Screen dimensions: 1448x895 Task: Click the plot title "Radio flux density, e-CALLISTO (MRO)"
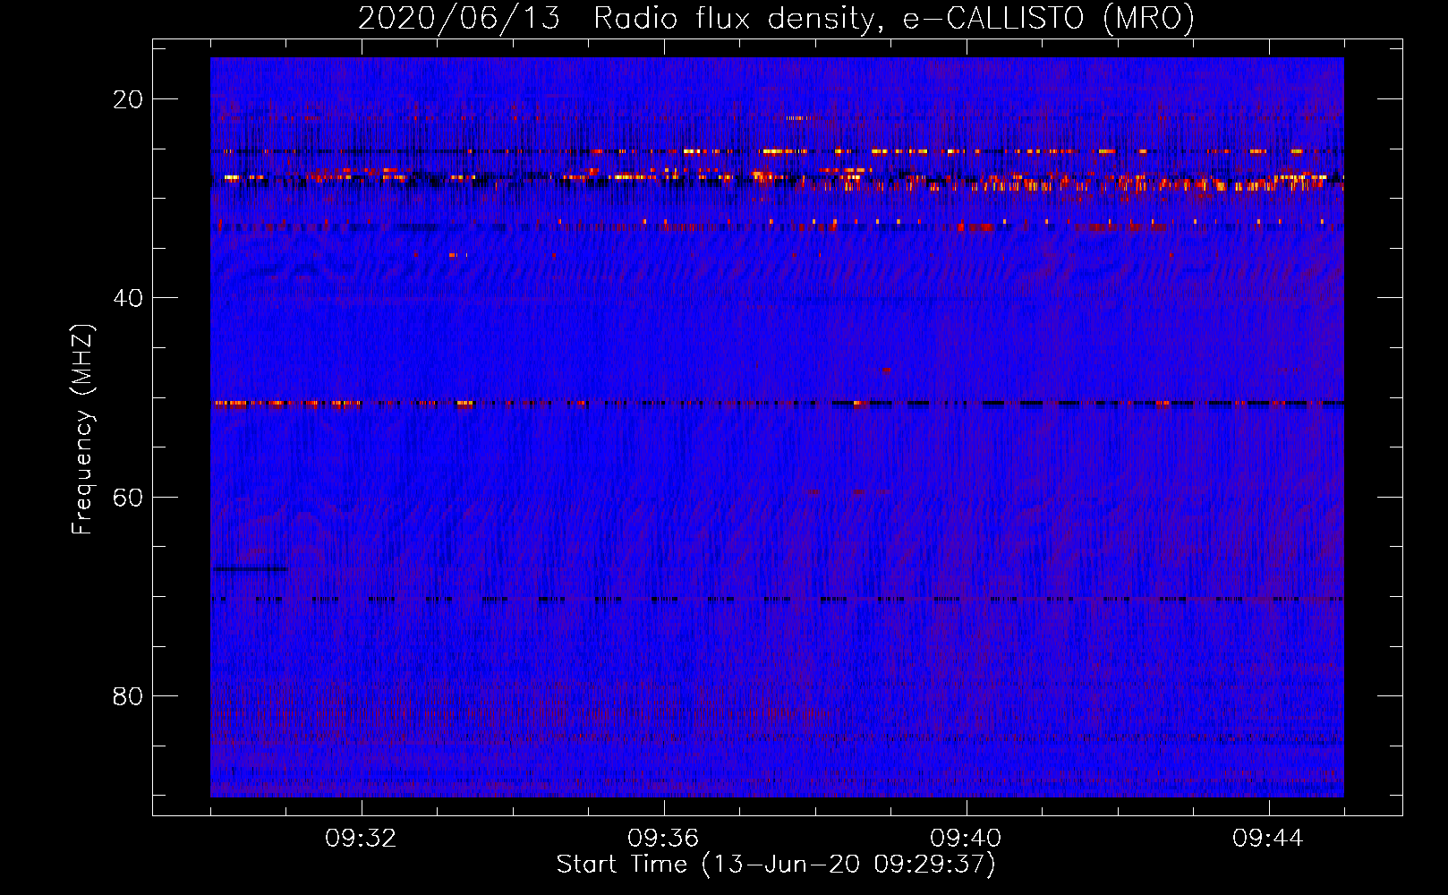894,18
